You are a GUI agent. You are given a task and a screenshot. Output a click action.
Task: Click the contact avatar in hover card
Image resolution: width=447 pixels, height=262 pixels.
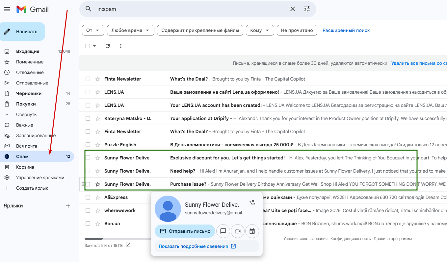click(168, 209)
